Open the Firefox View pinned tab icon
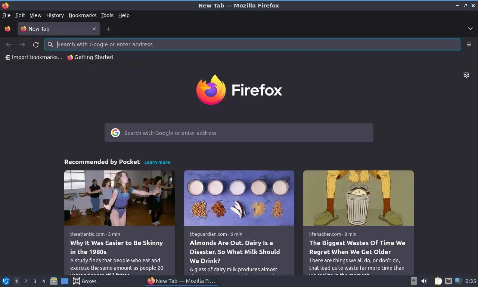The width and height of the screenshot is (478, 287). [7, 29]
